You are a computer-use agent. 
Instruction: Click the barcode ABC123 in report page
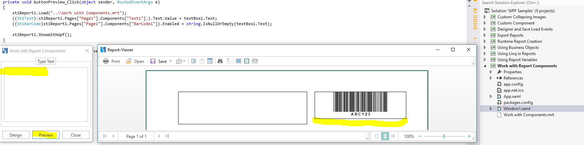(x=360, y=105)
